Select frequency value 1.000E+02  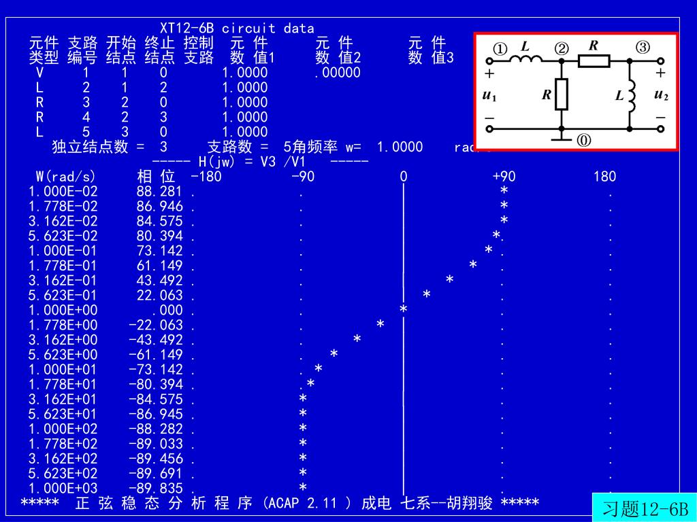[x=63, y=430]
